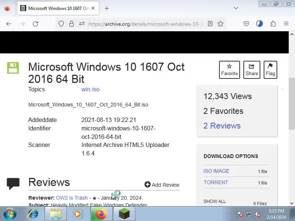The image size is (295, 221).
Task: Open network status icon in system tray
Action: tap(249, 214)
